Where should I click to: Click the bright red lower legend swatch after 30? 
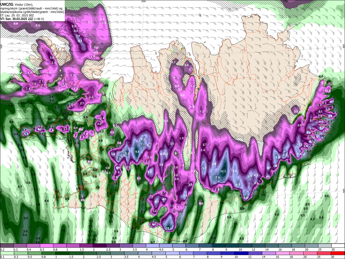pos(338,253)
